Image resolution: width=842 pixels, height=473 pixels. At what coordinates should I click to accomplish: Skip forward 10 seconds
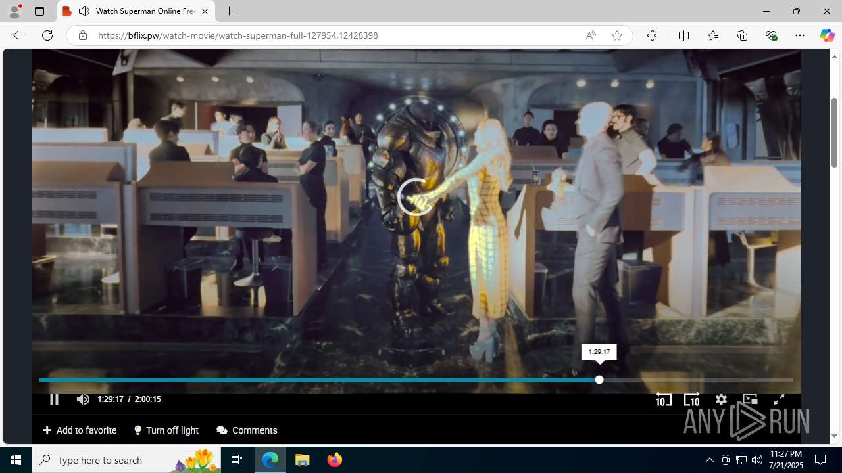tap(692, 399)
